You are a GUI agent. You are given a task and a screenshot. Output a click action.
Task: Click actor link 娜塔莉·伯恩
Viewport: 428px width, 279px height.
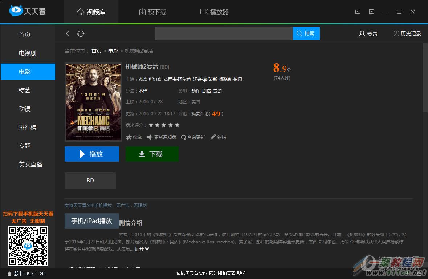[x=231, y=80]
